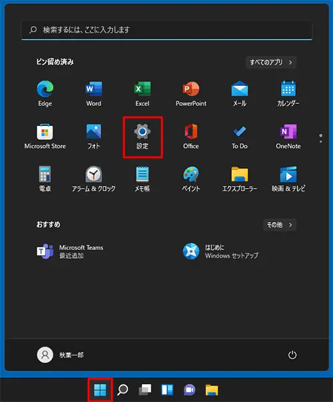This screenshot has height=402, width=333.
Task: Open Microsoft Store from pinned apps
Action: pos(45,137)
